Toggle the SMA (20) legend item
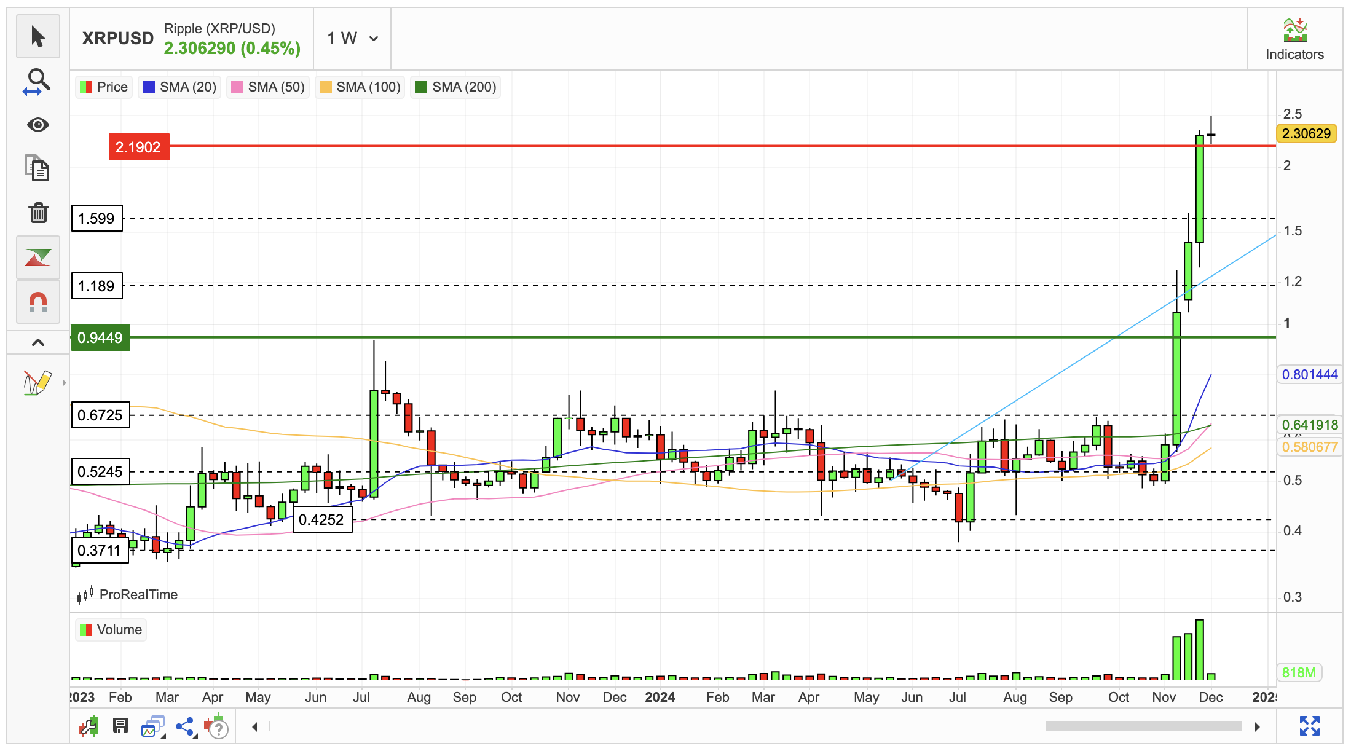Image resolution: width=1351 pixels, height=751 pixels. (x=179, y=87)
